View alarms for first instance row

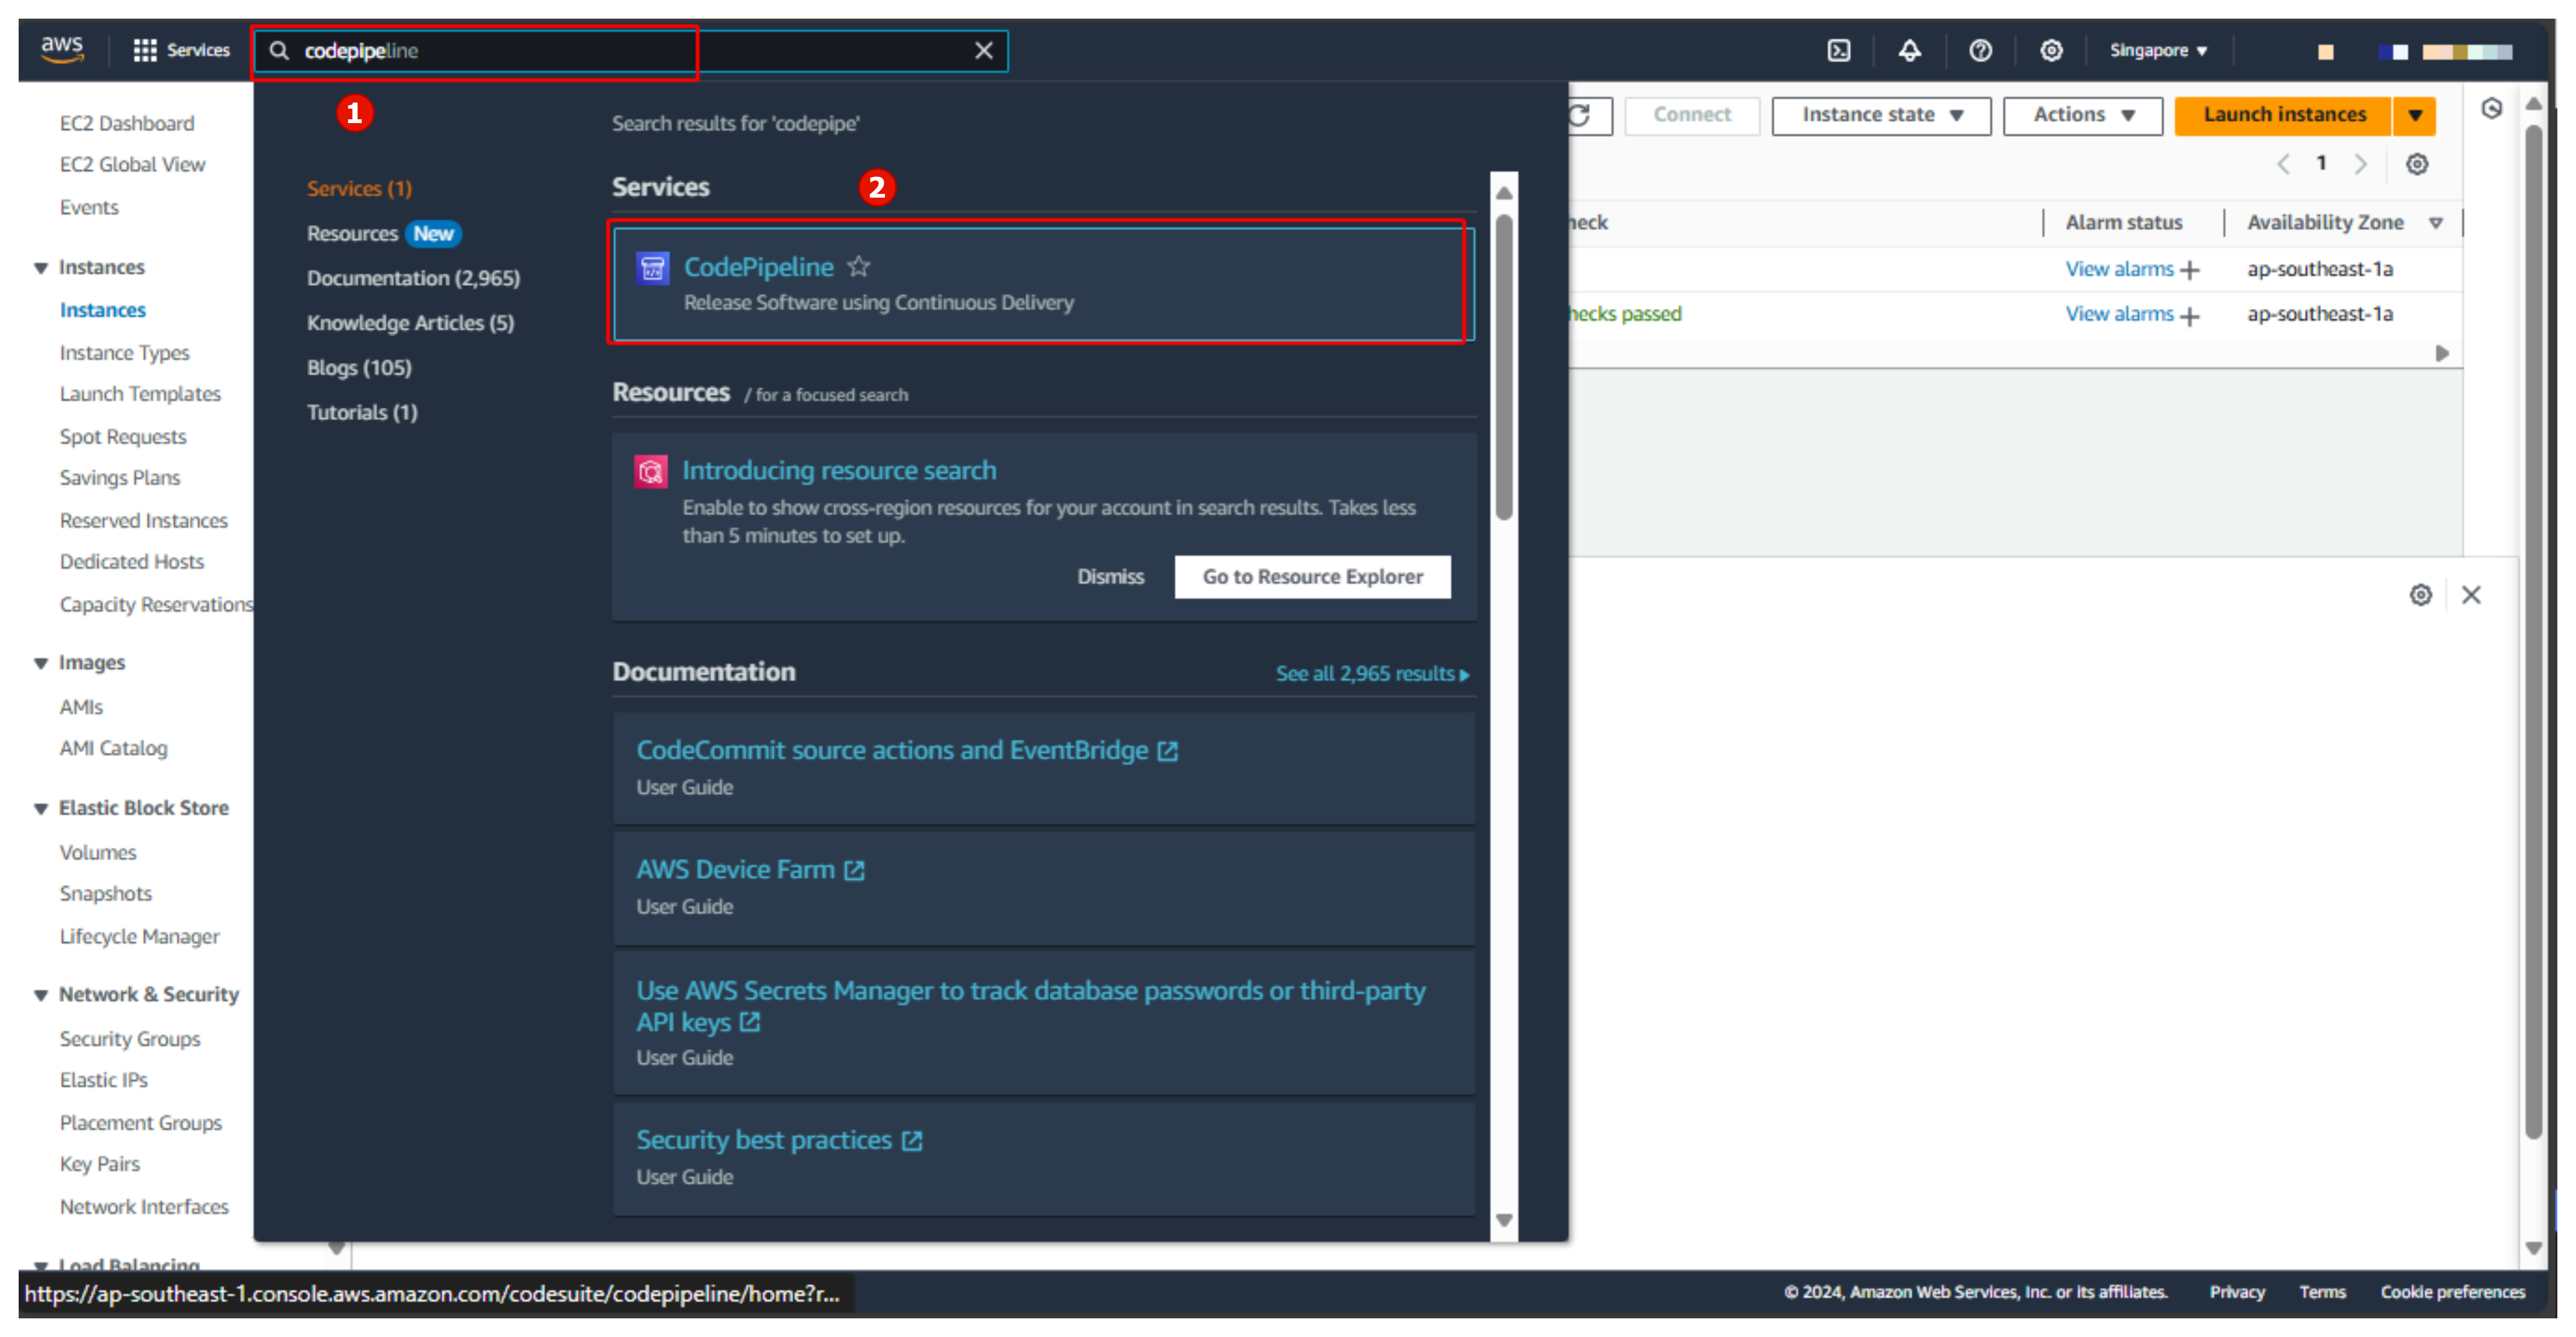click(2119, 269)
